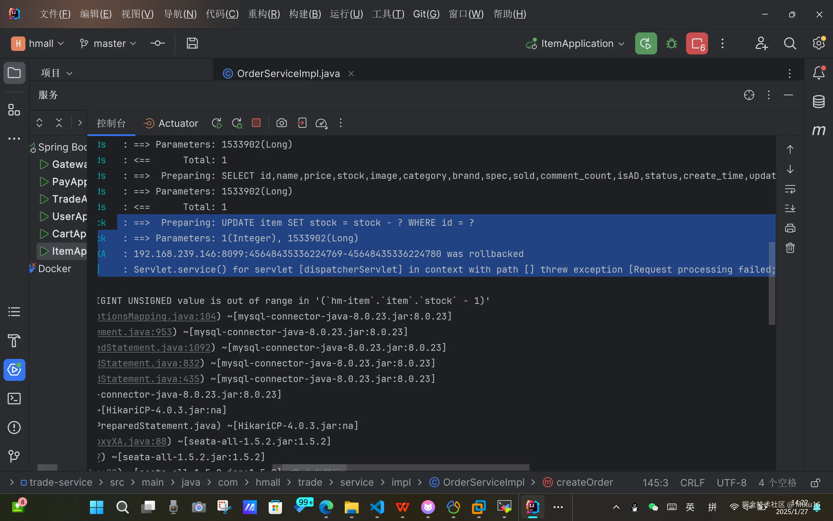Image resolution: width=833 pixels, height=521 pixels.
Task: Open the 重构(R) menu
Action: [x=264, y=14]
